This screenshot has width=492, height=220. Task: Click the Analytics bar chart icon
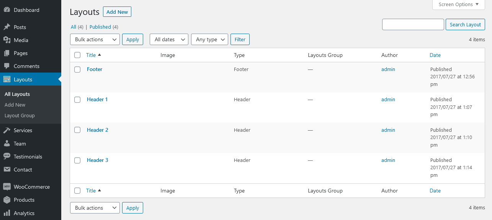[7, 213]
